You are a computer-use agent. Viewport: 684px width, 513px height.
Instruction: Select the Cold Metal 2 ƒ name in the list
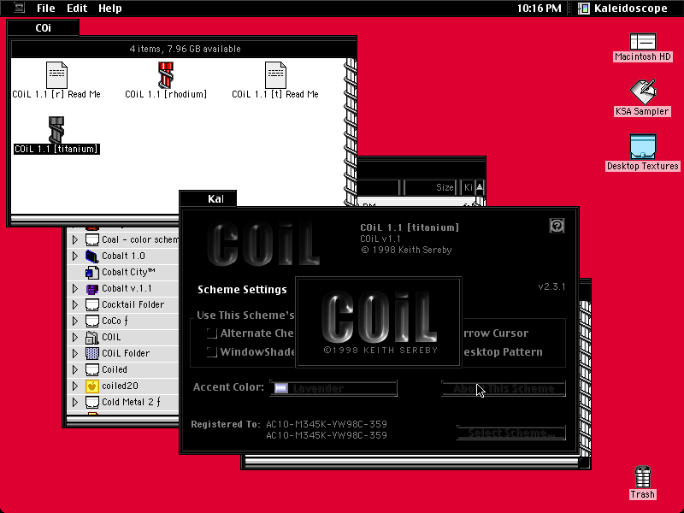[x=131, y=402]
